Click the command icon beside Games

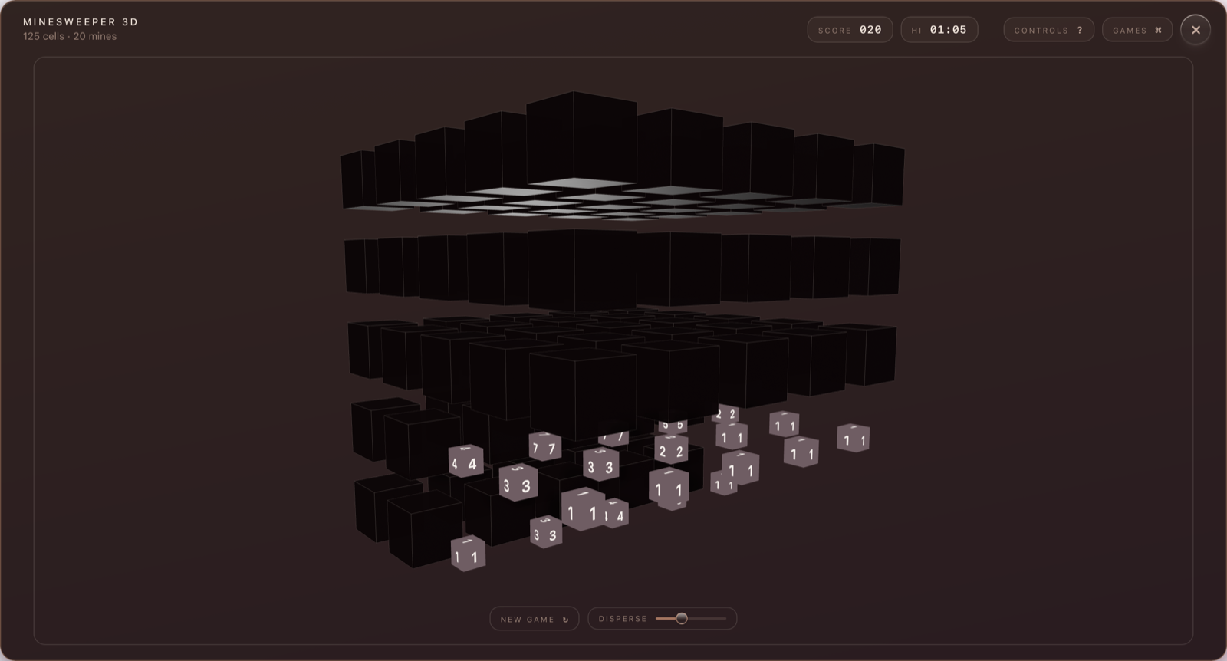[1158, 30]
